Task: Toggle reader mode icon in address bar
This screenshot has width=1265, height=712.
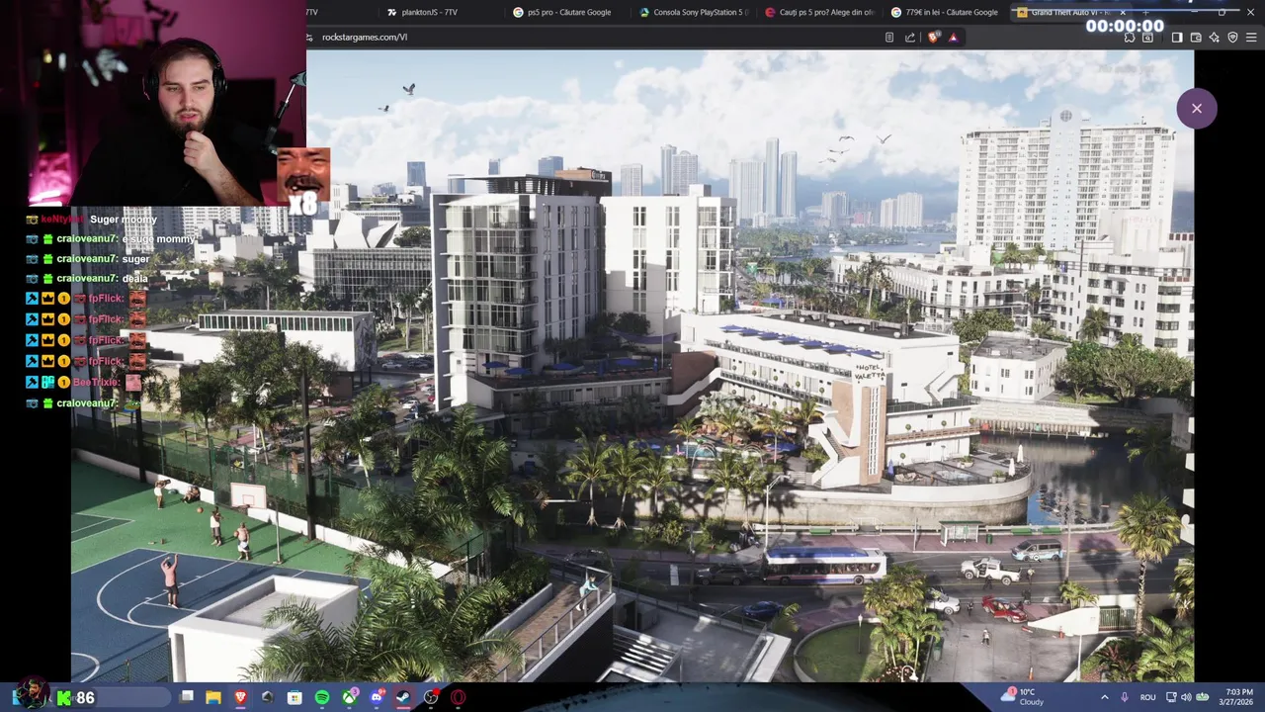Action: click(x=889, y=38)
